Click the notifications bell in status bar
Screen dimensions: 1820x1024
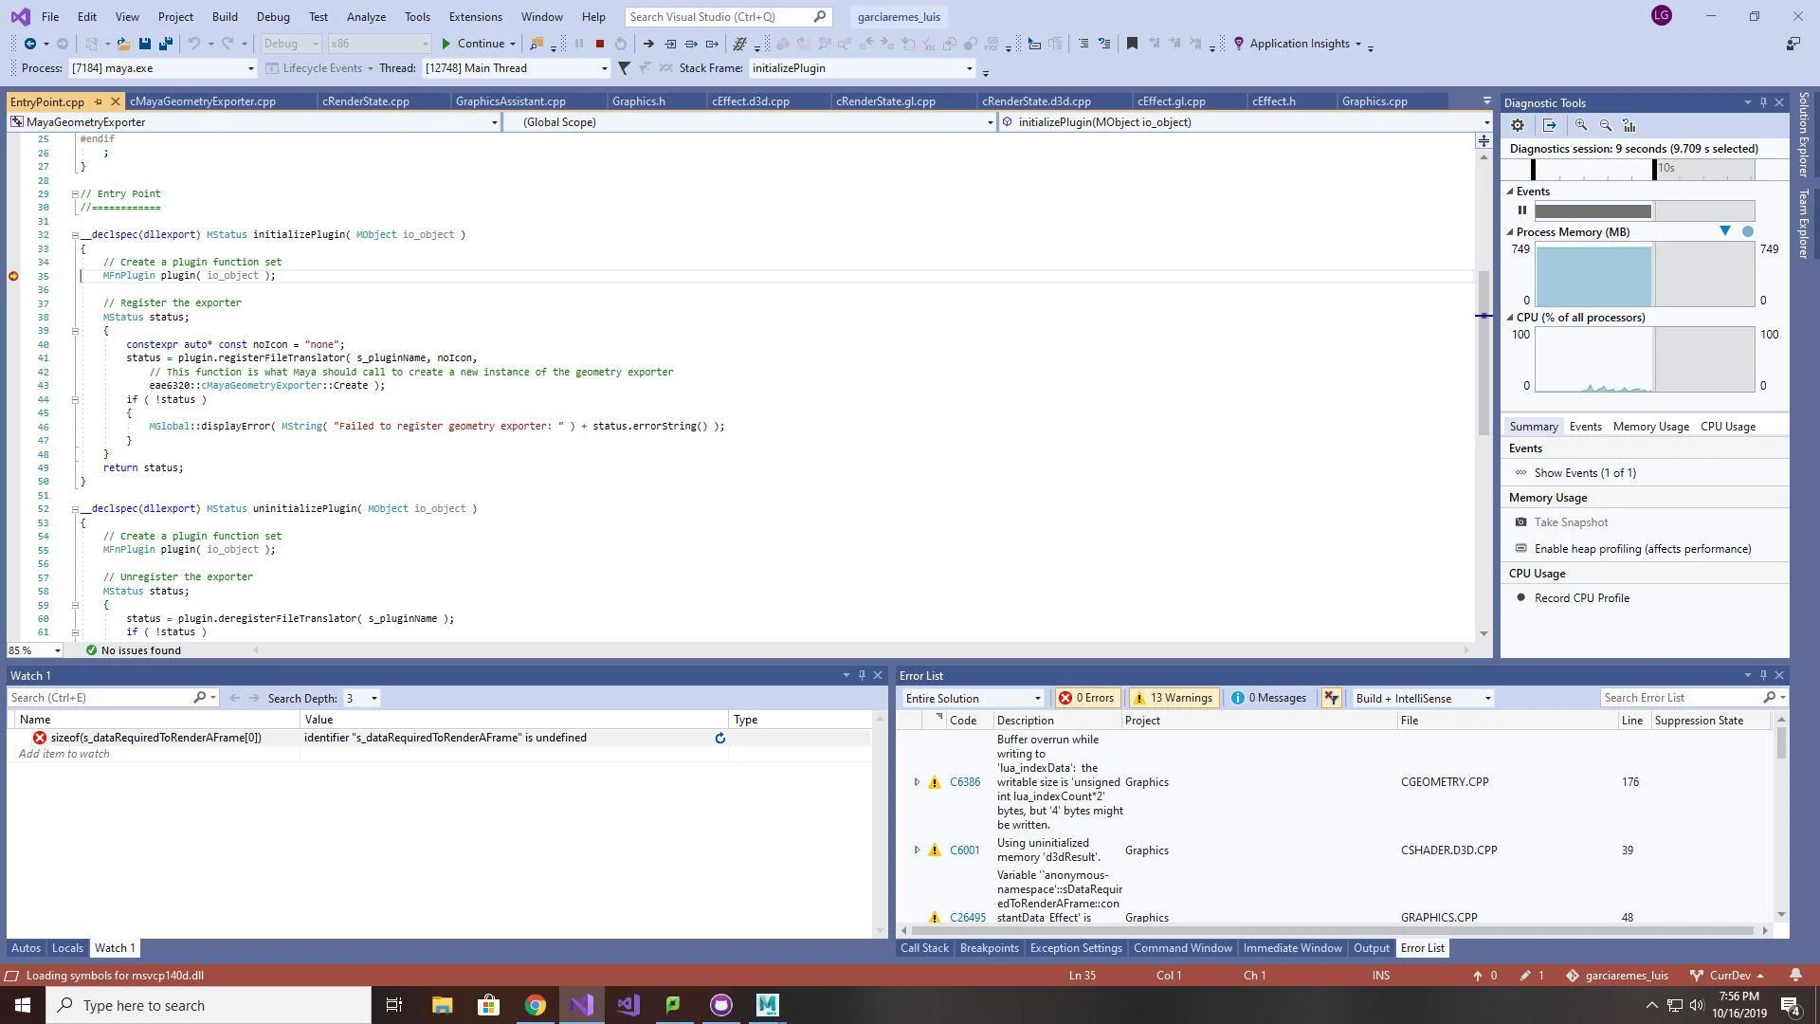1795,976
